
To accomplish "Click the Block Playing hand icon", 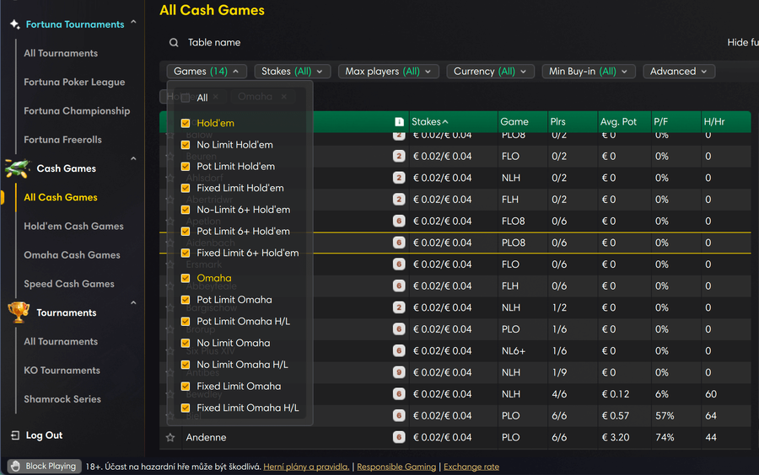I will 14,466.
